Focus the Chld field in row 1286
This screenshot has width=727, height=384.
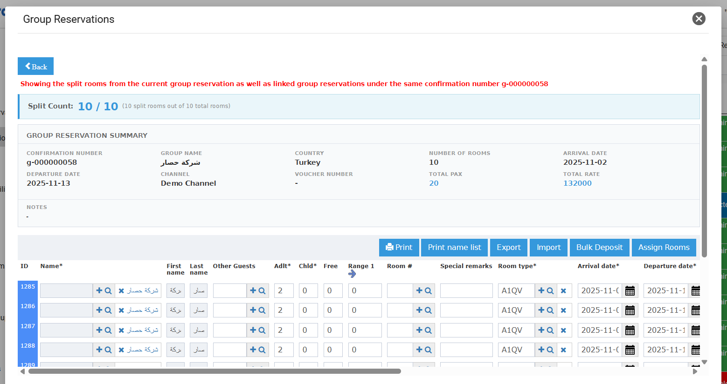point(308,310)
